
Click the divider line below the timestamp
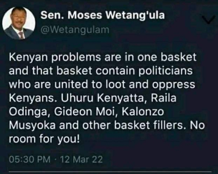click(110, 172)
